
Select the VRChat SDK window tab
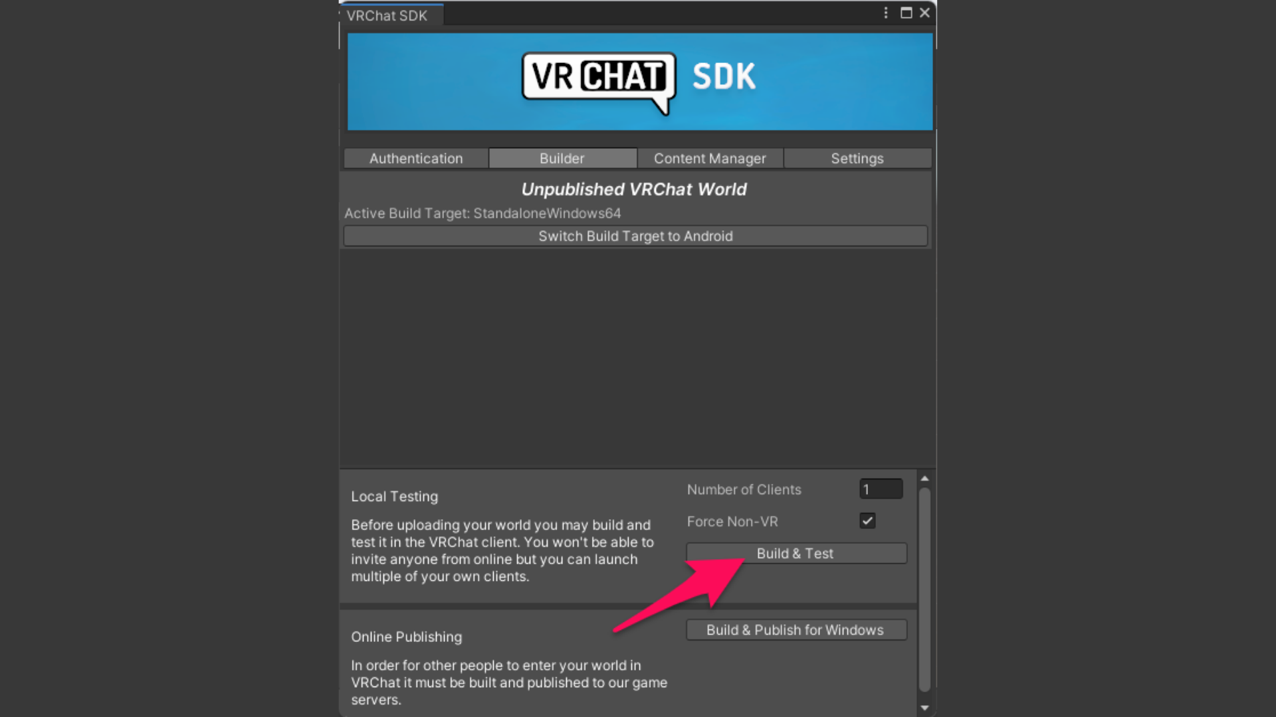click(x=387, y=16)
